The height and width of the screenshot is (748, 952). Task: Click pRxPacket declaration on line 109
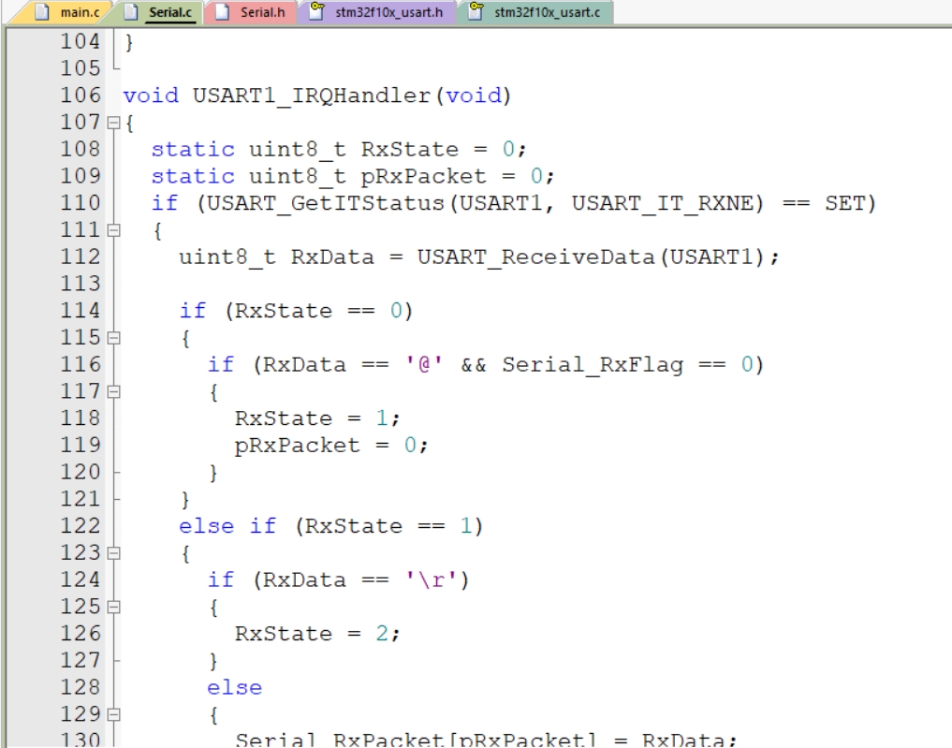pyautogui.click(x=424, y=177)
